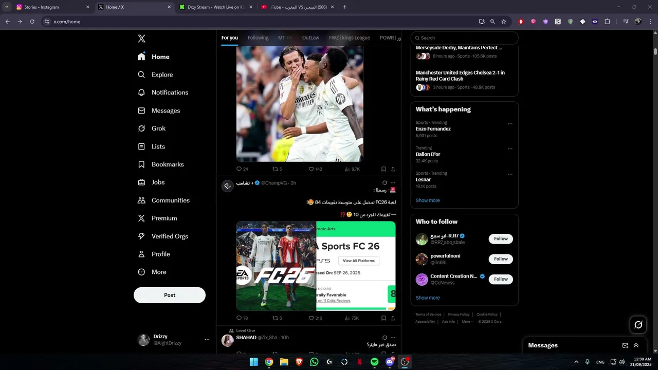The image size is (658, 370).
Task: Expand the Messages drawer
Action: tap(636, 345)
